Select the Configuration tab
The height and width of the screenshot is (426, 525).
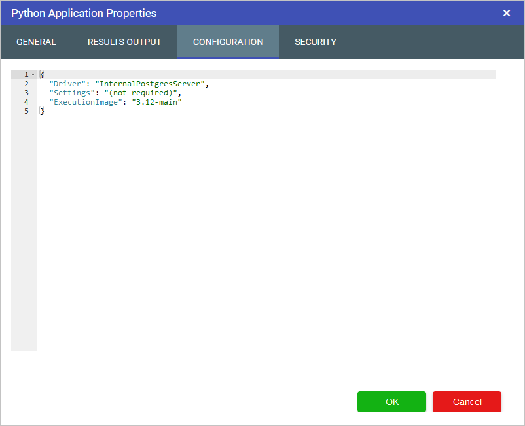228,42
